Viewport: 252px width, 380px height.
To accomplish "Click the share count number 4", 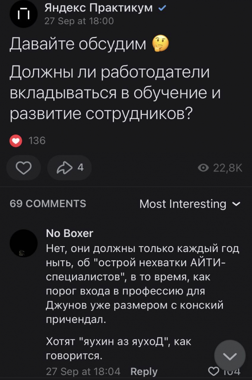I will tap(81, 167).
